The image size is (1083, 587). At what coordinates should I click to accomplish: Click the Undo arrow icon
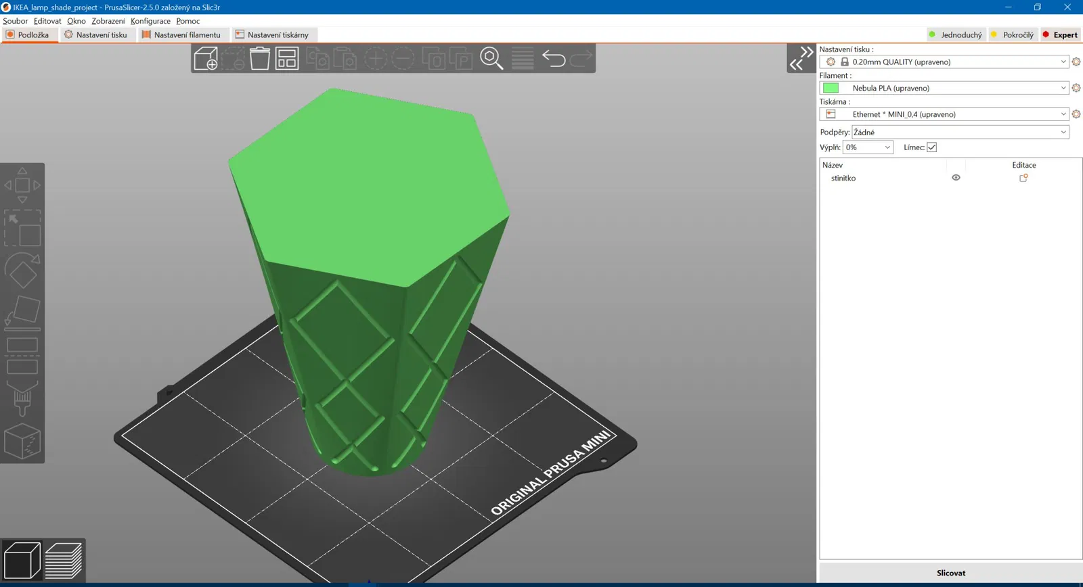click(554, 59)
